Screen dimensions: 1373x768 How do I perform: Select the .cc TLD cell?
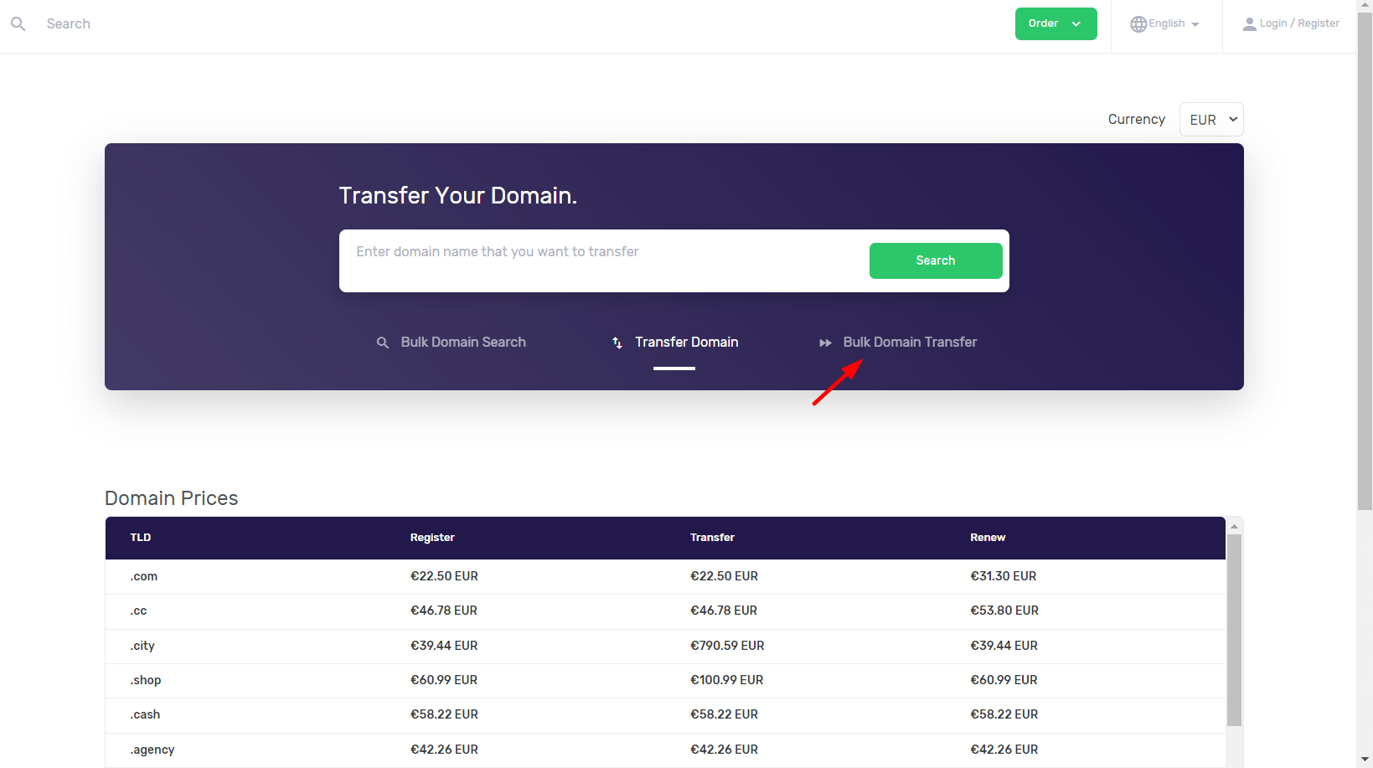tap(139, 611)
